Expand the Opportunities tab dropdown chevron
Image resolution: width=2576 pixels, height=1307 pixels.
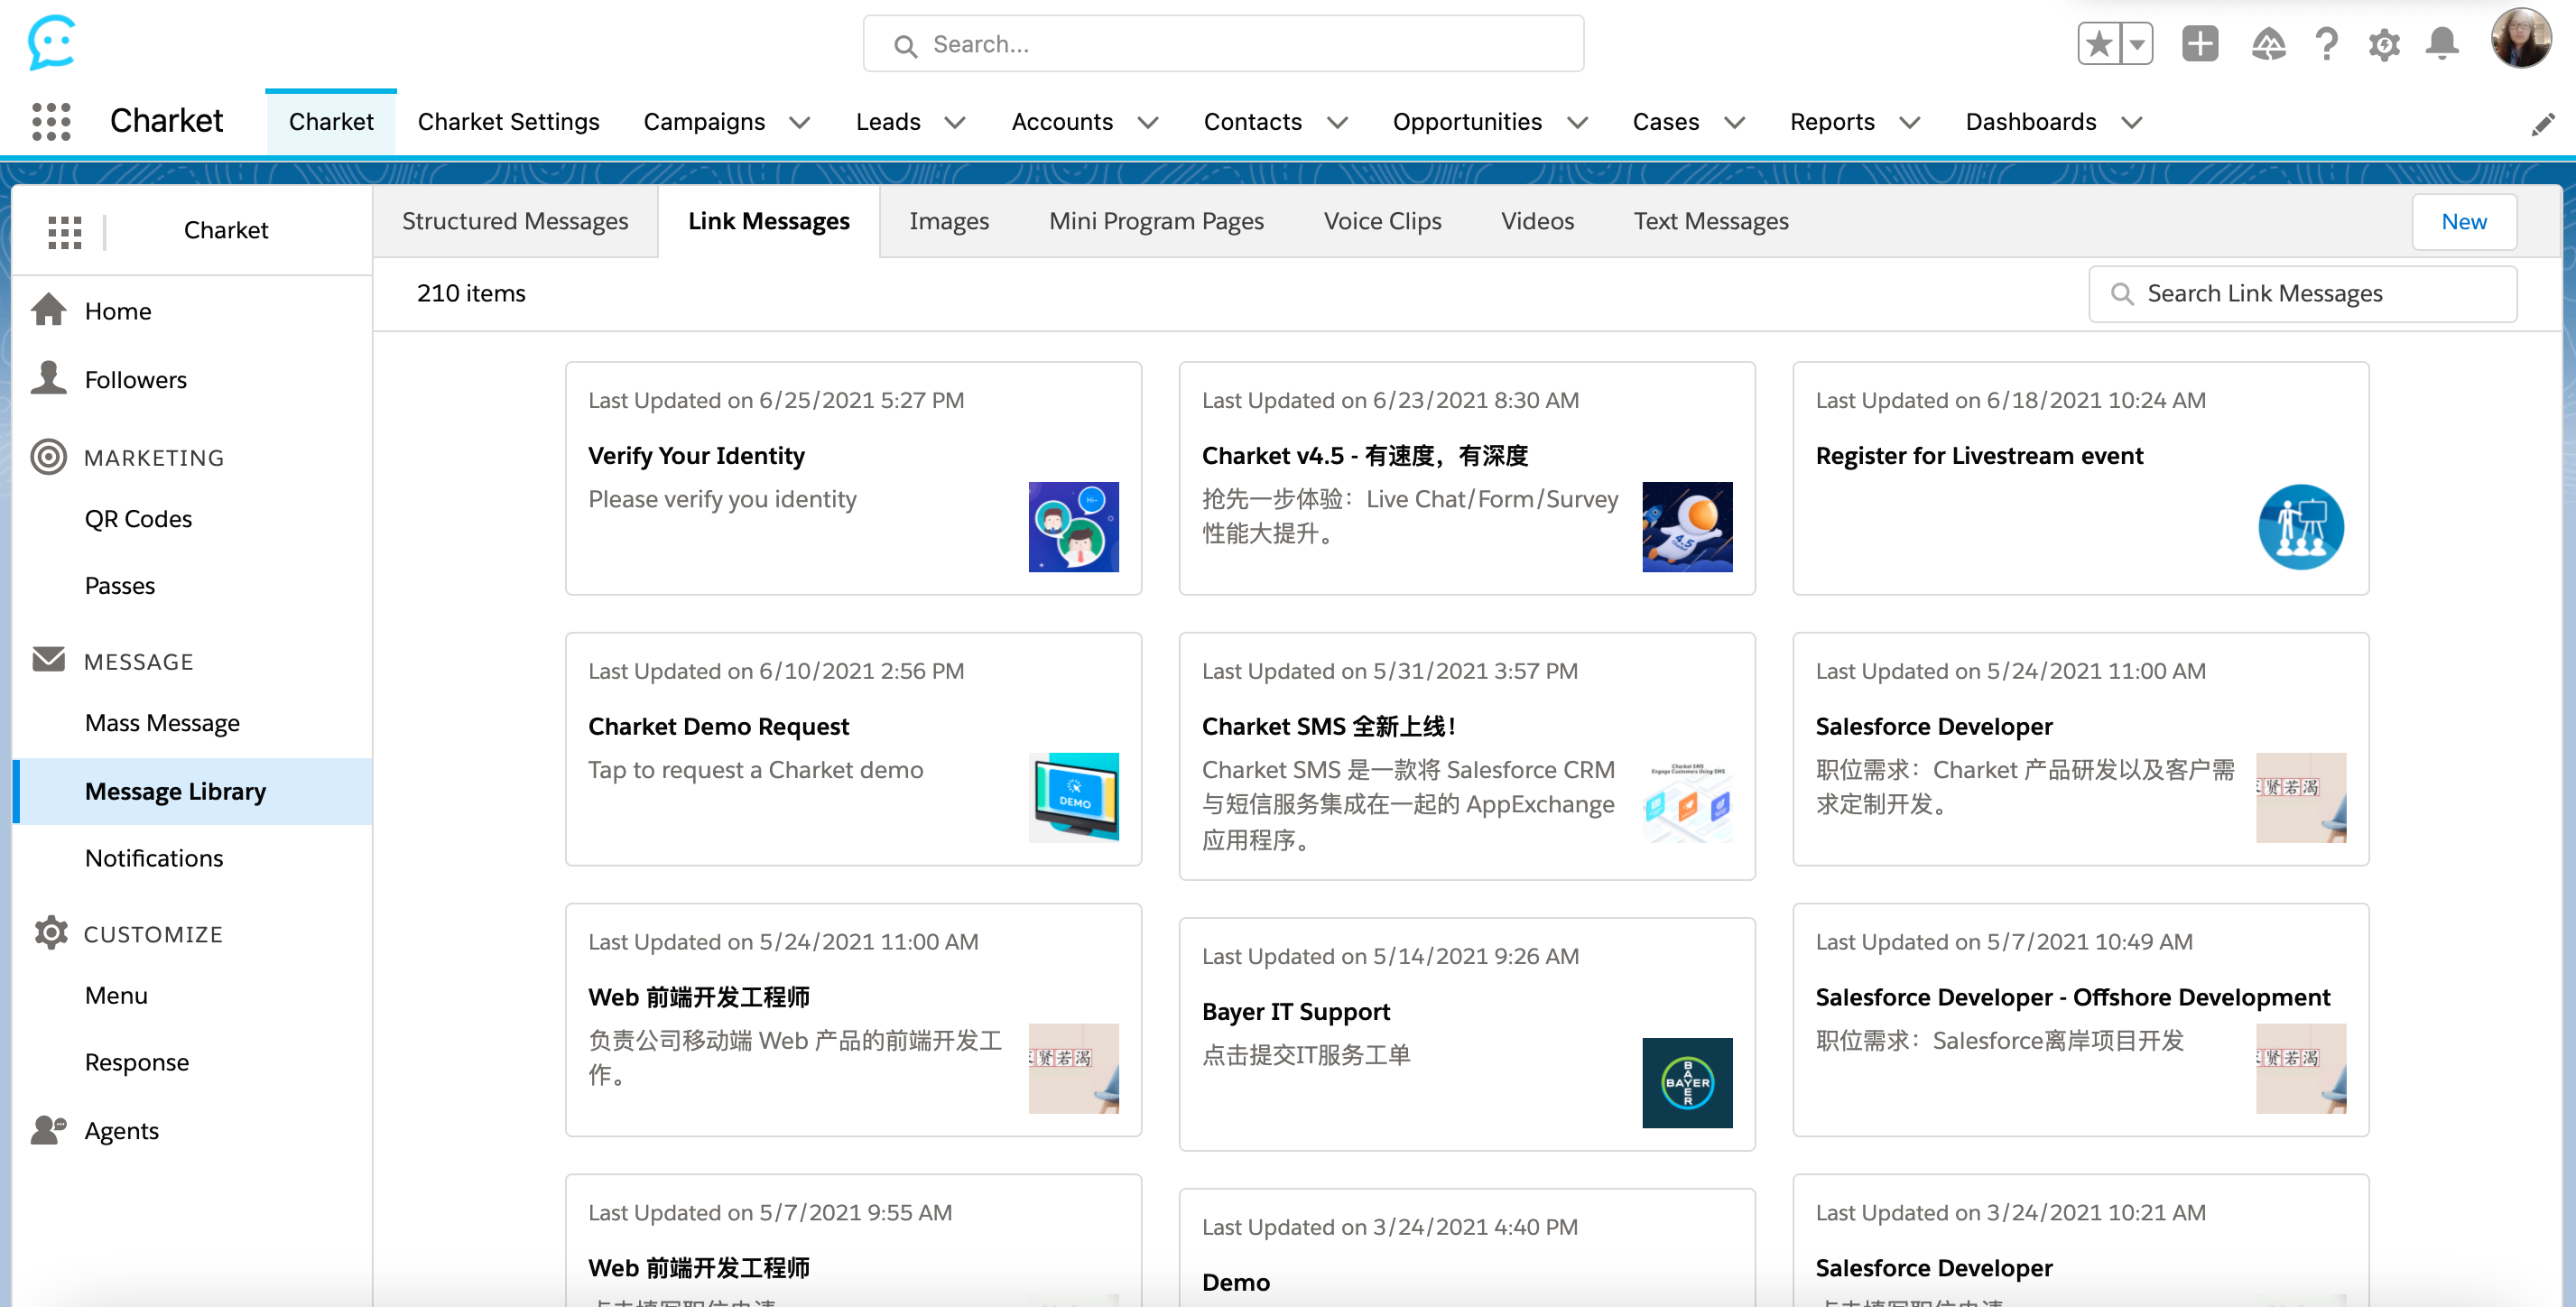tap(1577, 122)
